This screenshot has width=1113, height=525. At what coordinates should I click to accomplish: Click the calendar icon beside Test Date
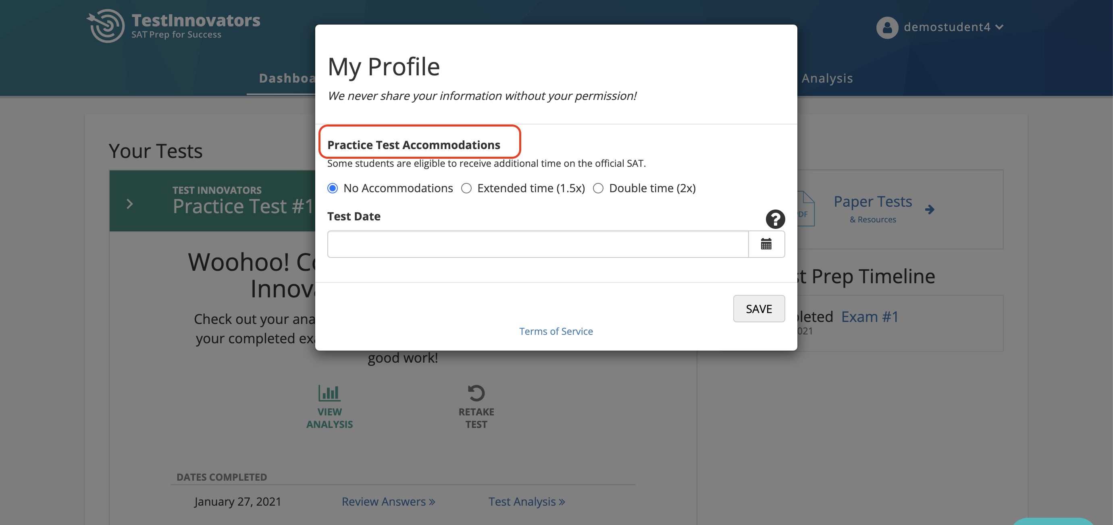click(x=766, y=244)
